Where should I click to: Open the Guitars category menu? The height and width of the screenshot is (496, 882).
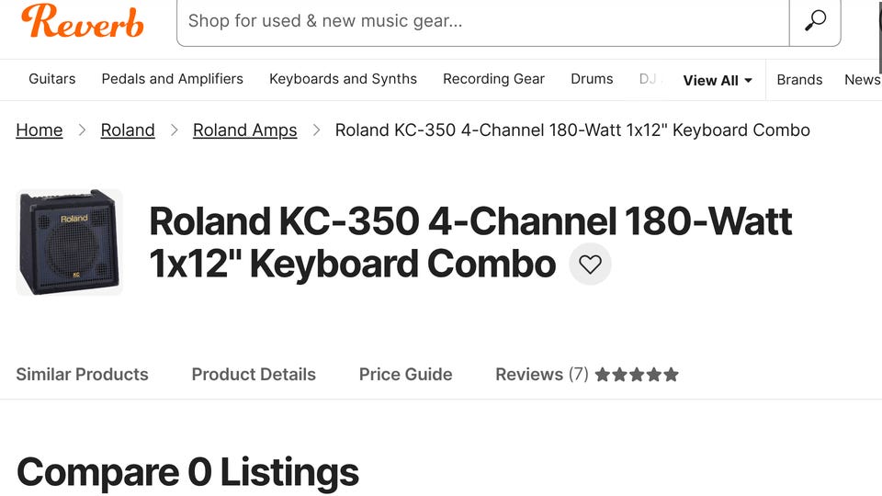pos(52,79)
